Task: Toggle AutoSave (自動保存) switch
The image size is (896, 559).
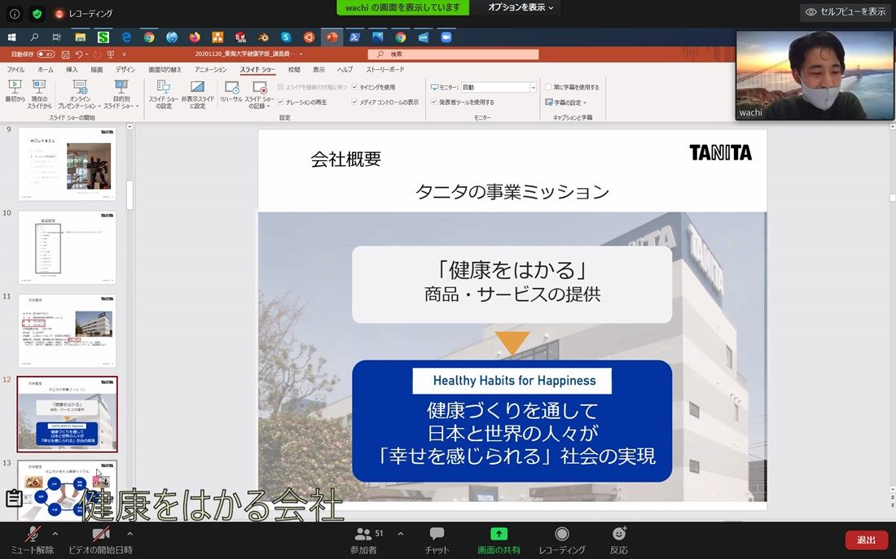Action: point(46,55)
